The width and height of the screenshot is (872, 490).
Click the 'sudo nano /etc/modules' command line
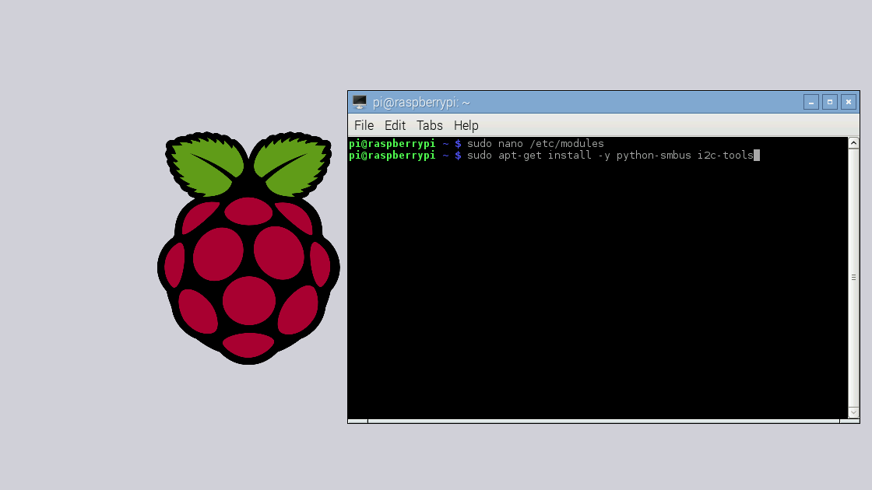[x=535, y=144]
